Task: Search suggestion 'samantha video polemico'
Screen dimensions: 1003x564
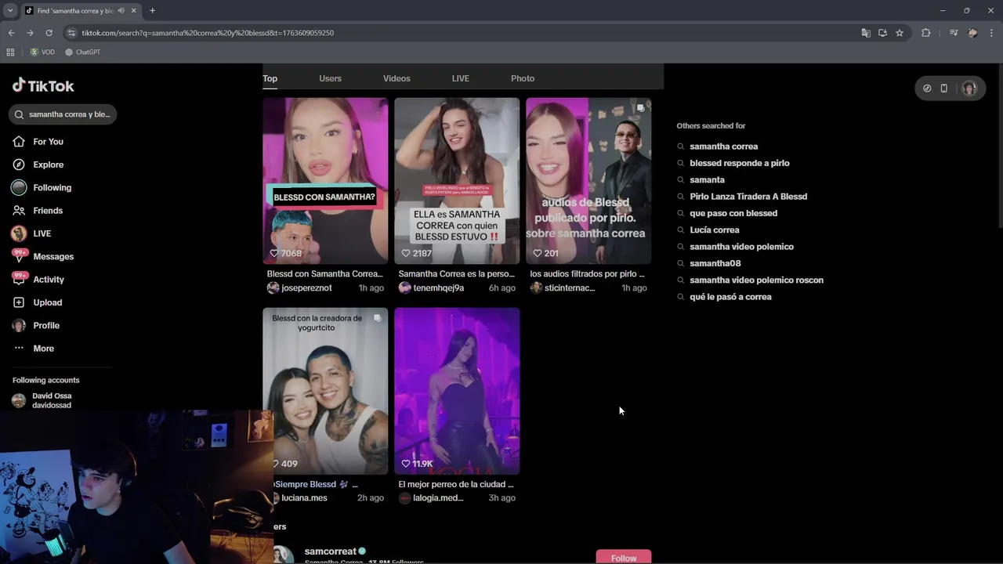Action: (x=741, y=247)
